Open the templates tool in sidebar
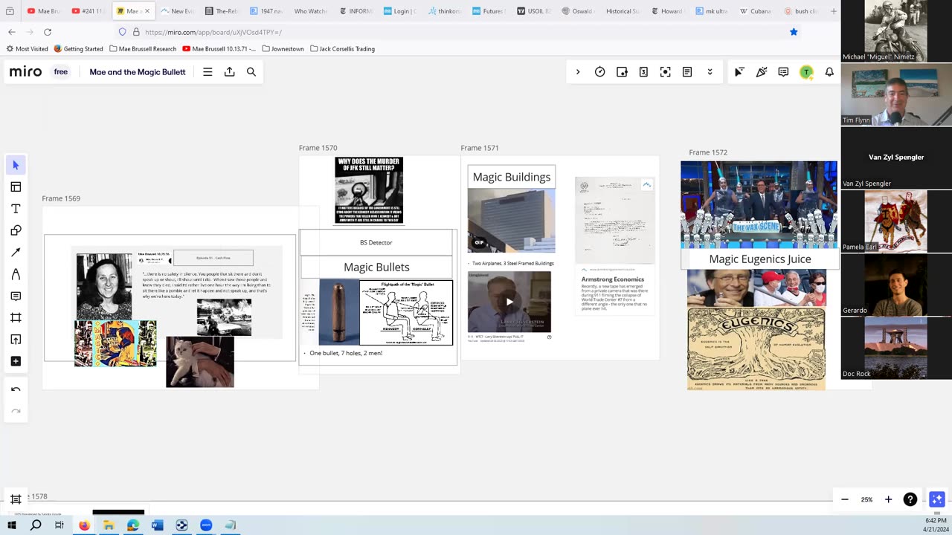952x535 pixels. pos(16,187)
